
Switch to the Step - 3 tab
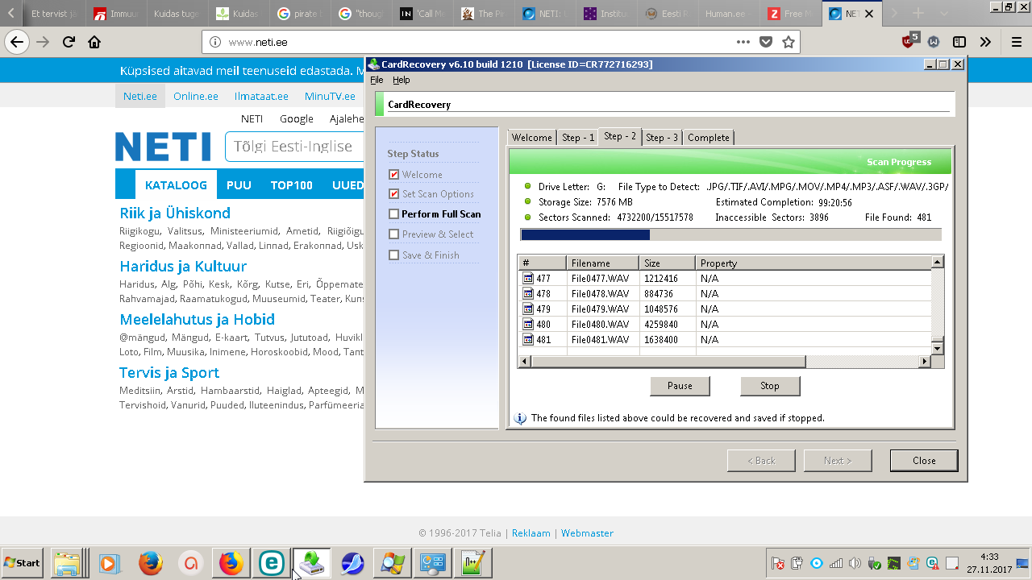662,138
